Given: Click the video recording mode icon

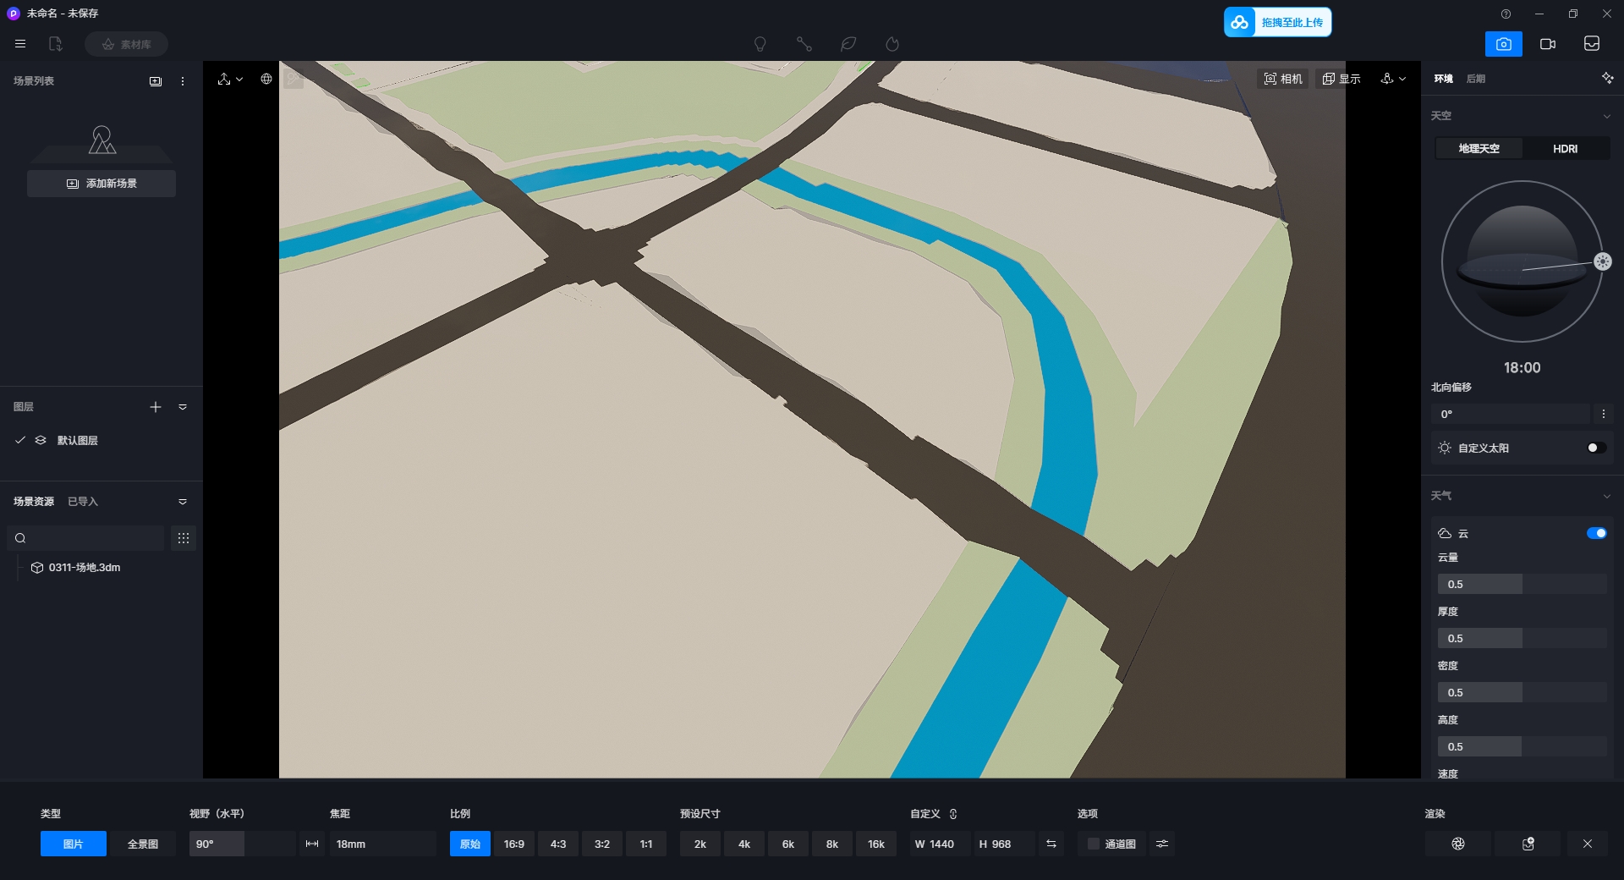Looking at the screenshot, I should click(x=1547, y=44).
